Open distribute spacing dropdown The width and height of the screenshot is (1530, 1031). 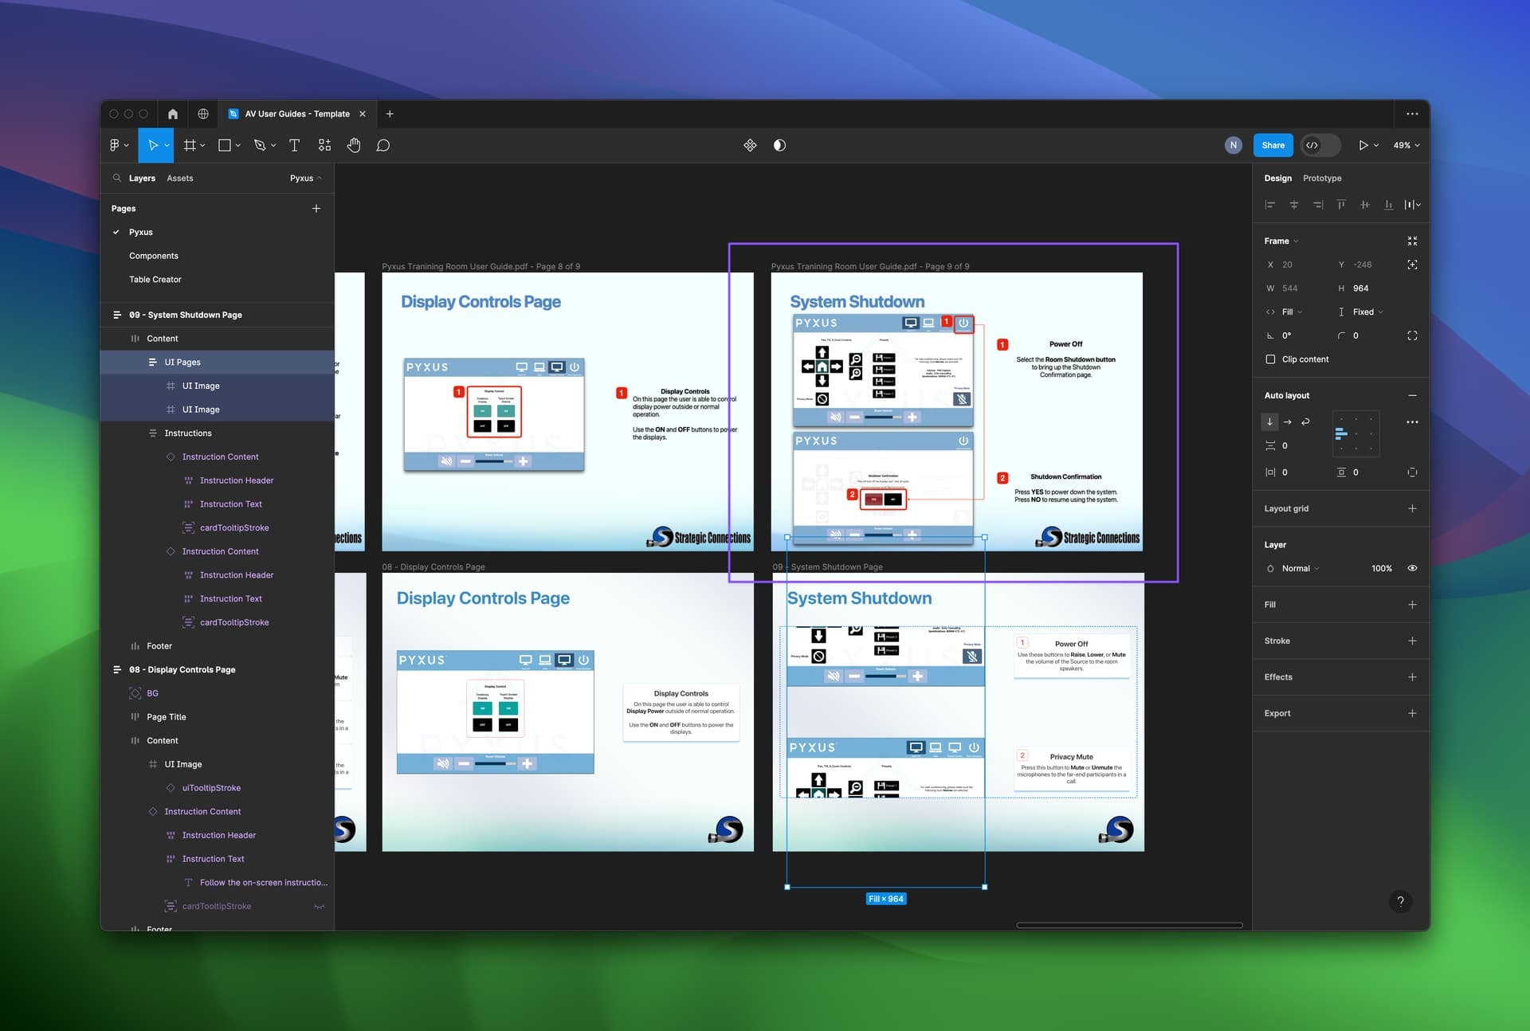1412,205
